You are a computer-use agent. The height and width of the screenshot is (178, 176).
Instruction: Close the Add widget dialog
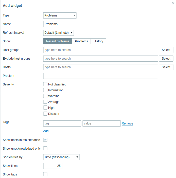(x=173, y=3)
